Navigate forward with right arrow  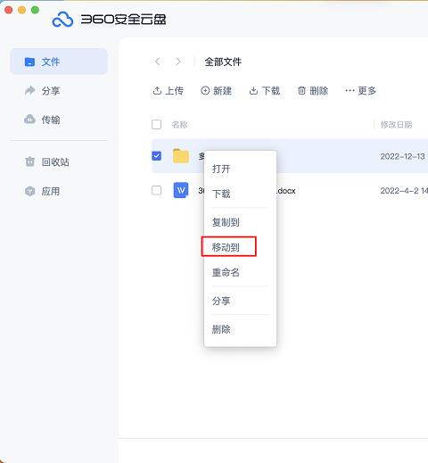(x=178, y=62)
